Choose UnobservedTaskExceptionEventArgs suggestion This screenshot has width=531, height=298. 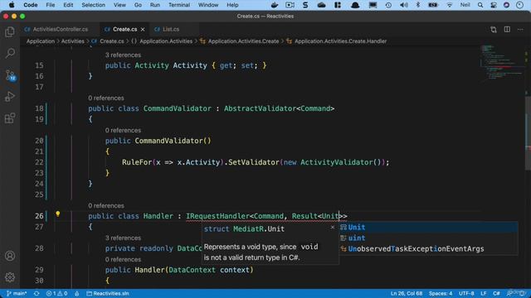428,249
